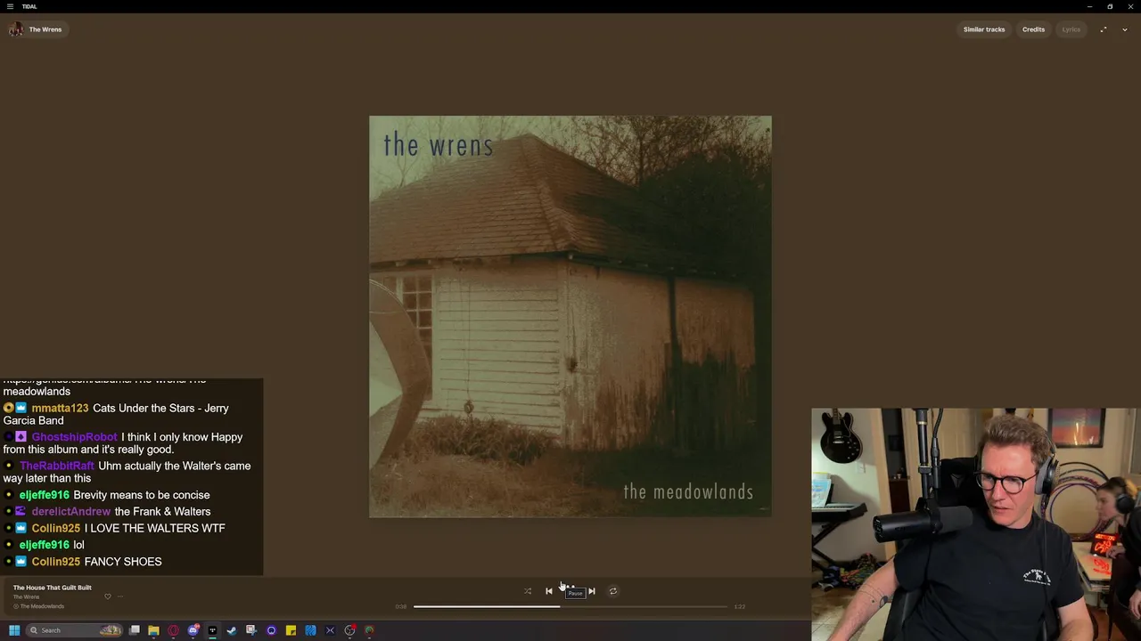The width and height of the screenshot is (1141, 641).
Task: Click chat message FANCY SHOES
Action: (x=123, y=562)
